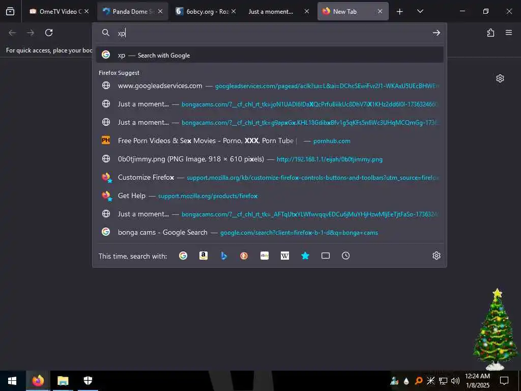This screenshot has width=521, height=391.
Task: Search this time with eBay icon
Action: click(265, 256)
